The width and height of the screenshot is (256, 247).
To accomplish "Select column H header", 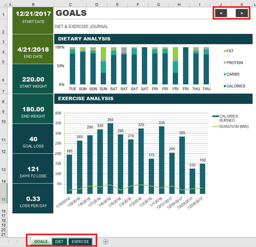I will (179, 4).
